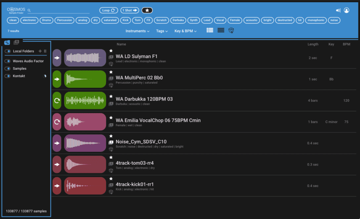The height and width of the screenshot is (219, 360).
Task: Click the Kick tag pill
Action: [x=125, y=20]
